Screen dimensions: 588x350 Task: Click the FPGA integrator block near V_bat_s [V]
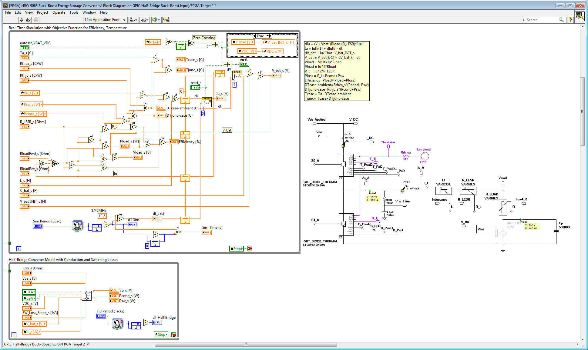pyautogui.click(x=237, y=75)
